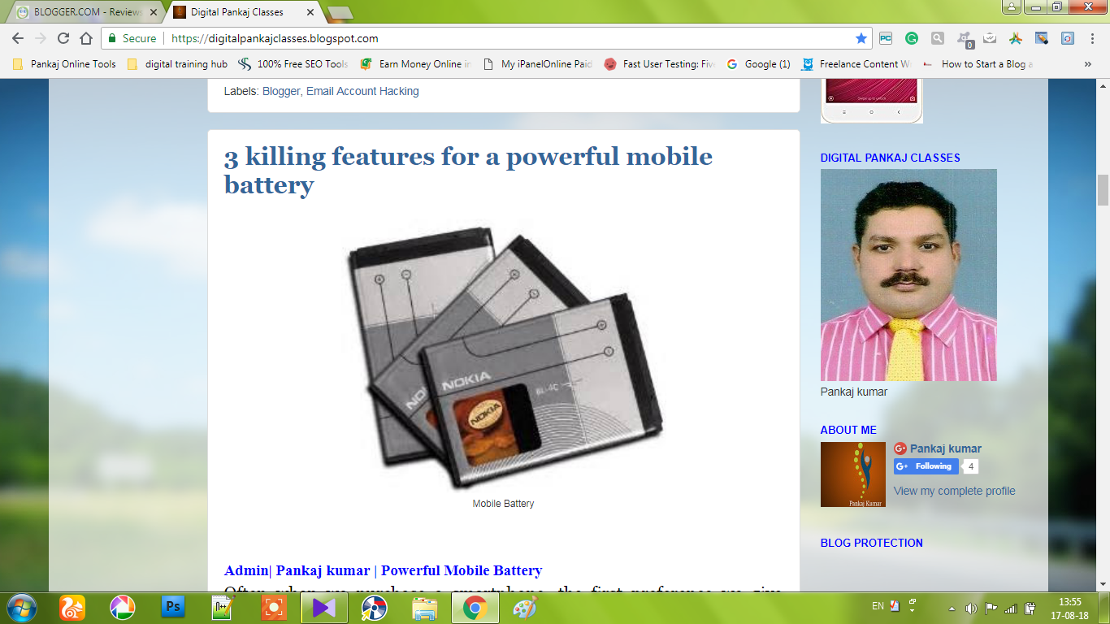The image size is (1110, 624).
Task: Open the orange screen recorder taskbar icon
Action: [x=274, y=608]
